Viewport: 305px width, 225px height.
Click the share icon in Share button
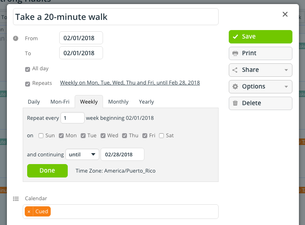pyautogui.click(x=235, y=70)
